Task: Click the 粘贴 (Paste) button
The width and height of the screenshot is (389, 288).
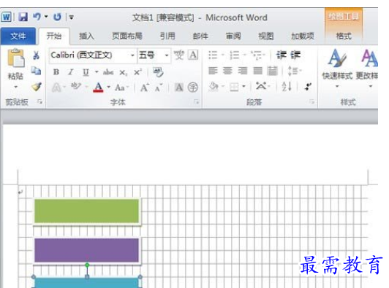Action: pyautogui.click(x=16, y=64)
